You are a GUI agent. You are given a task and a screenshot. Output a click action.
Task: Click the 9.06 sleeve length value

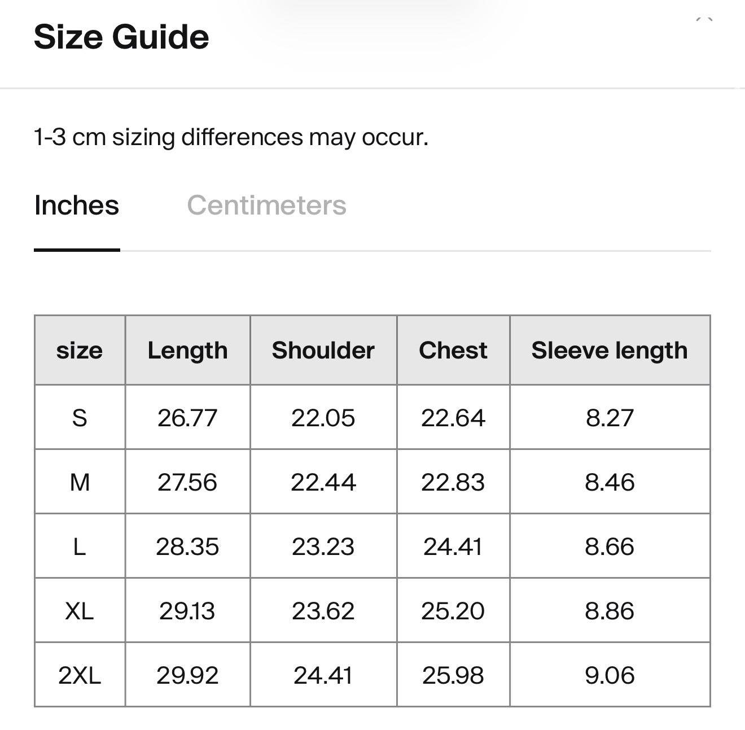(610, 675)
